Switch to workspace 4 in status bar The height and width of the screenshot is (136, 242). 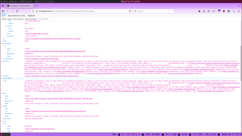9,134
